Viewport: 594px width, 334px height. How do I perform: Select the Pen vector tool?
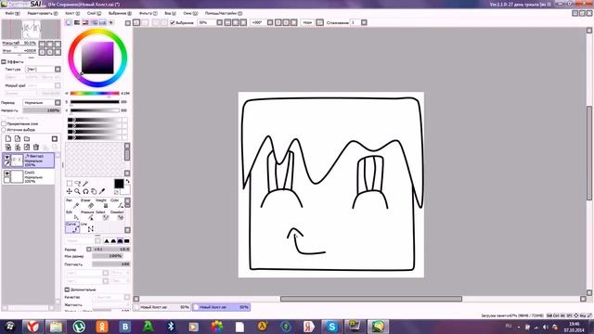(72, 203)
